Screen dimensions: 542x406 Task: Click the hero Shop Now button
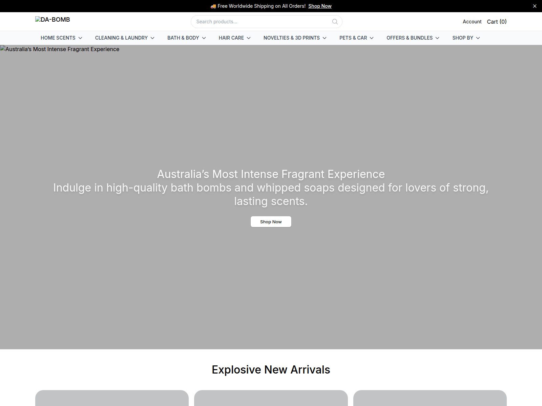pyautogui.click(x=271, y=222)
